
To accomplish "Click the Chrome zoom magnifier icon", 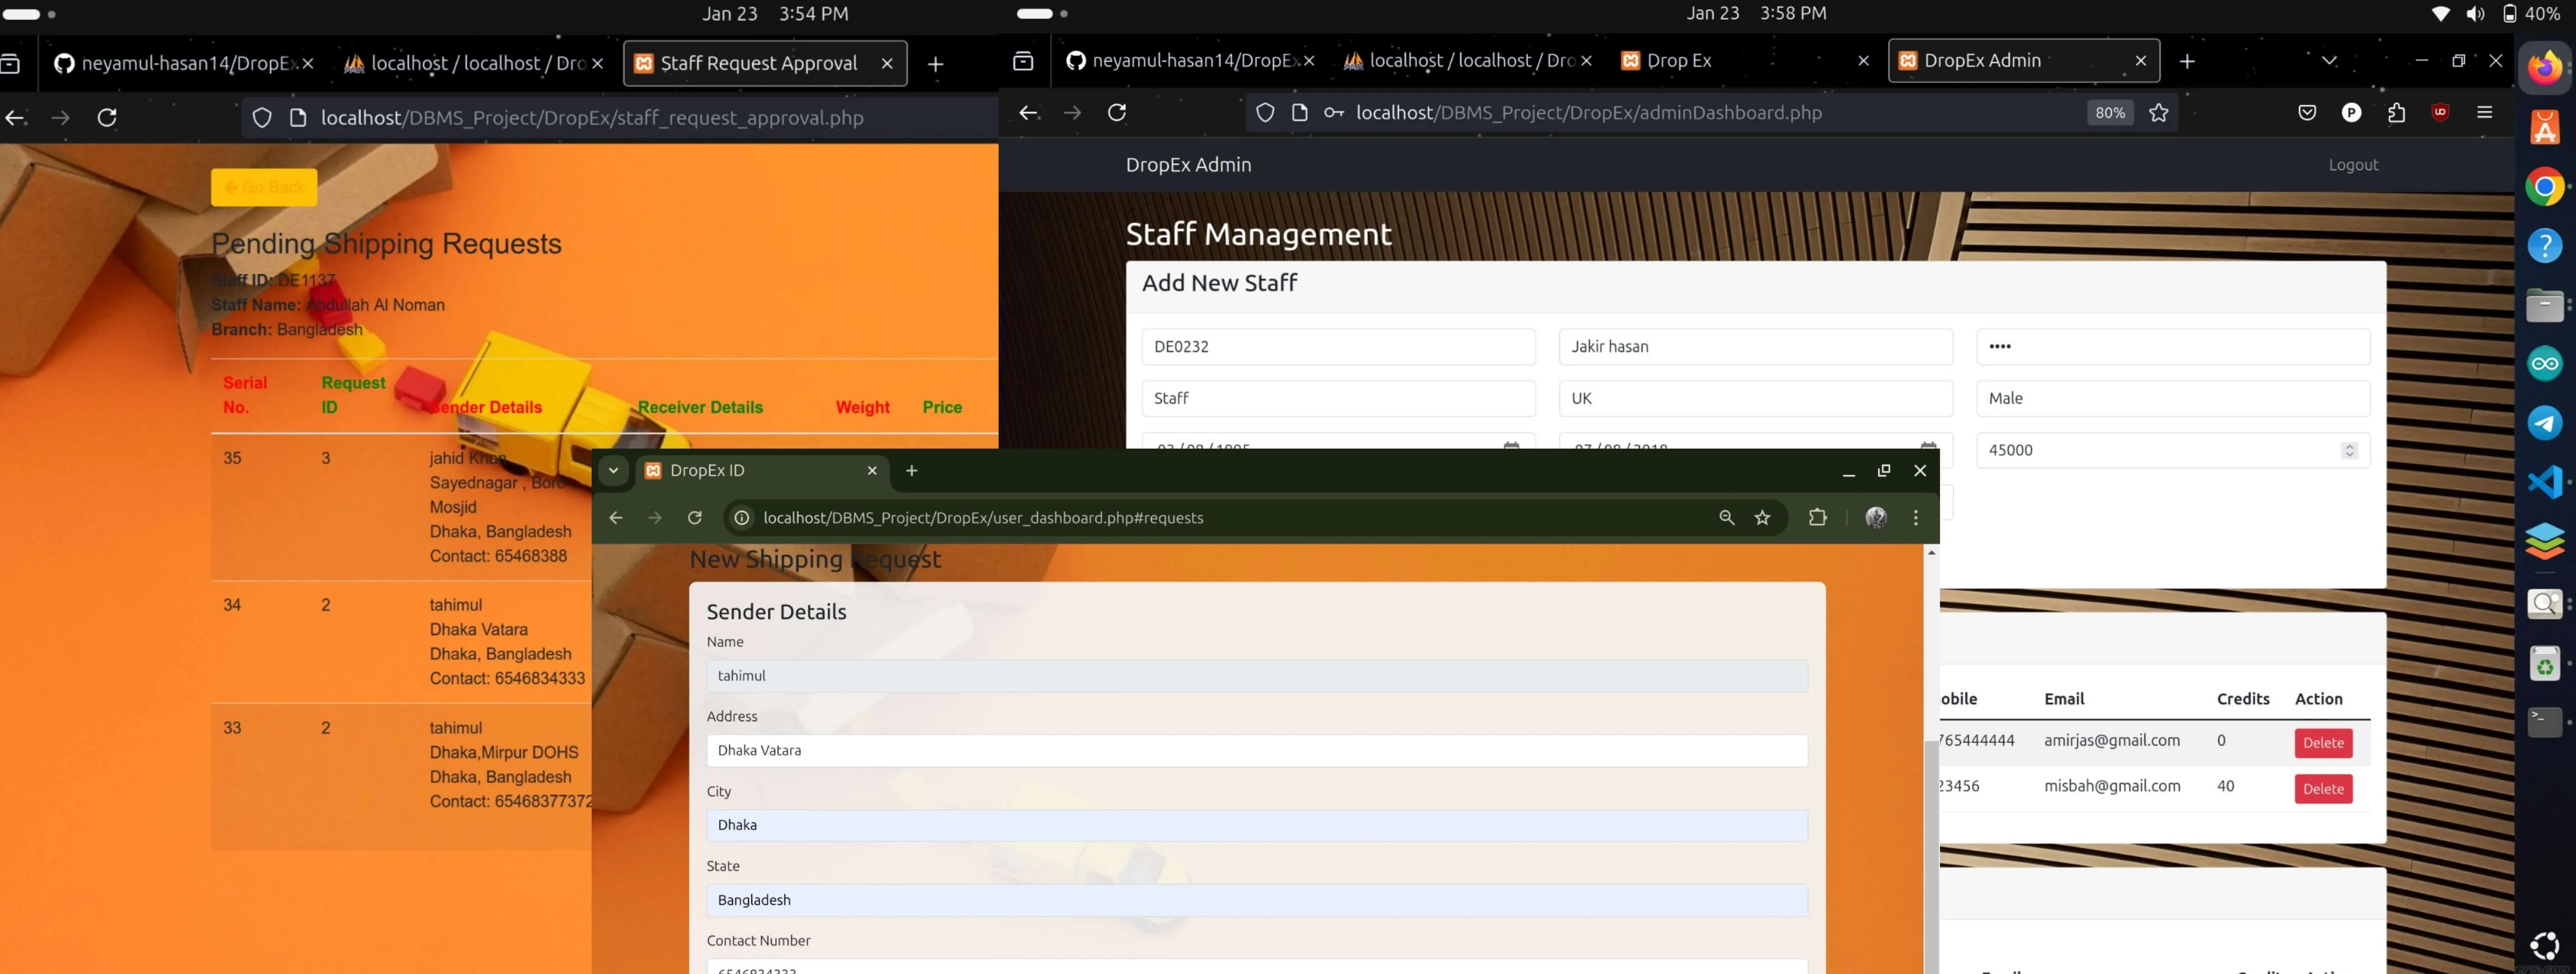I will (1726, 517).
